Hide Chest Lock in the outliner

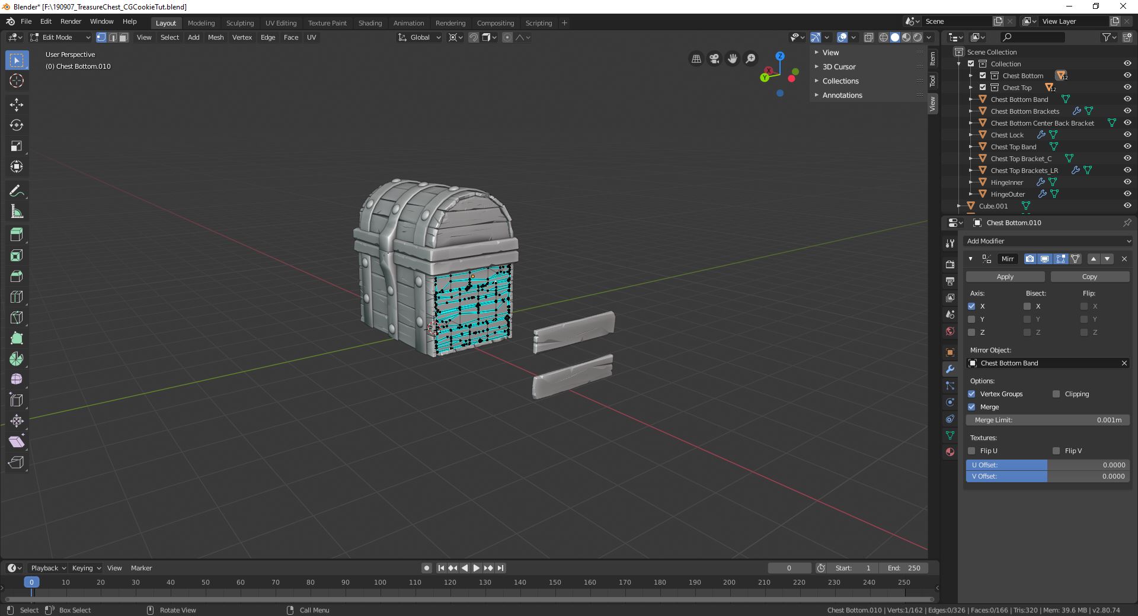[1127, 134]
